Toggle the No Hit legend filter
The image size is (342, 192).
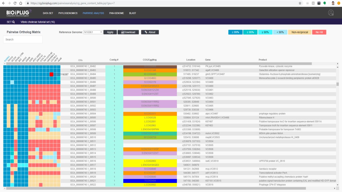pos(319,32)
